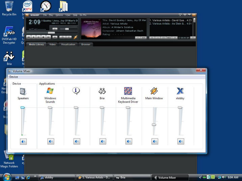The image size is (242, 181).
Task: Open the Recycle Bin desktop icon
Action: pos(9,8)
